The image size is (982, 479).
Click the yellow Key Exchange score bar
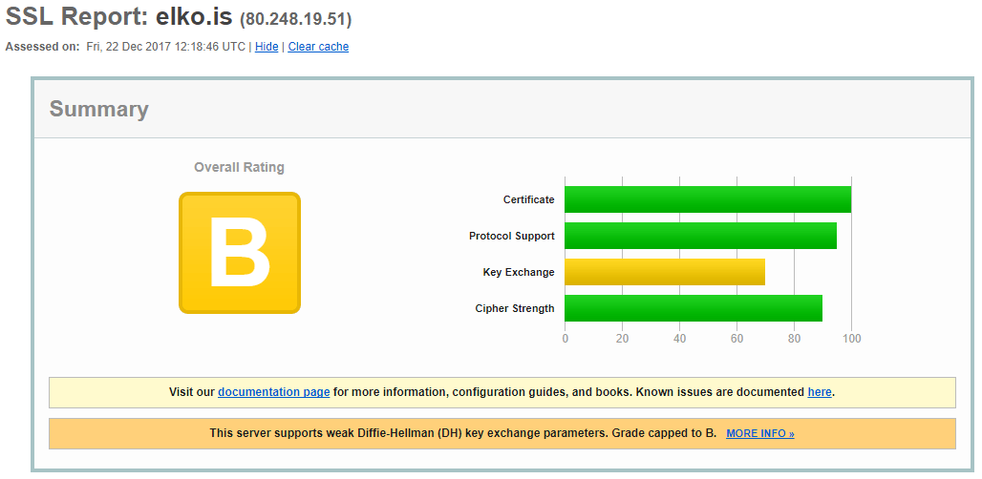[x=665, y=272]
